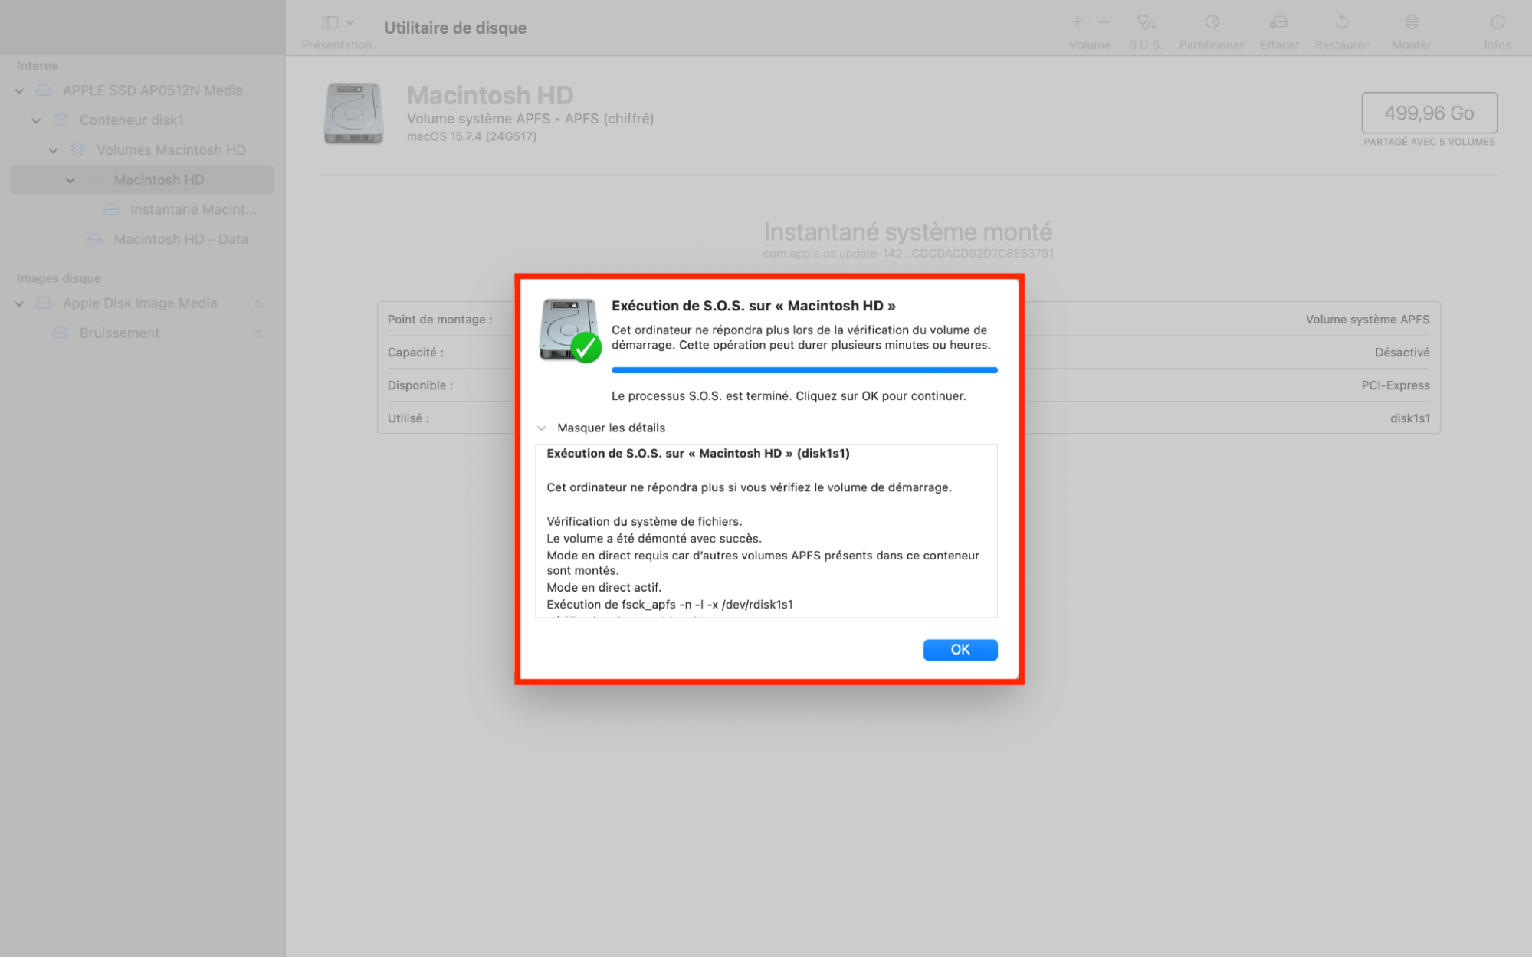Click the remove volume minus icon

click(x=1104, y=22)
